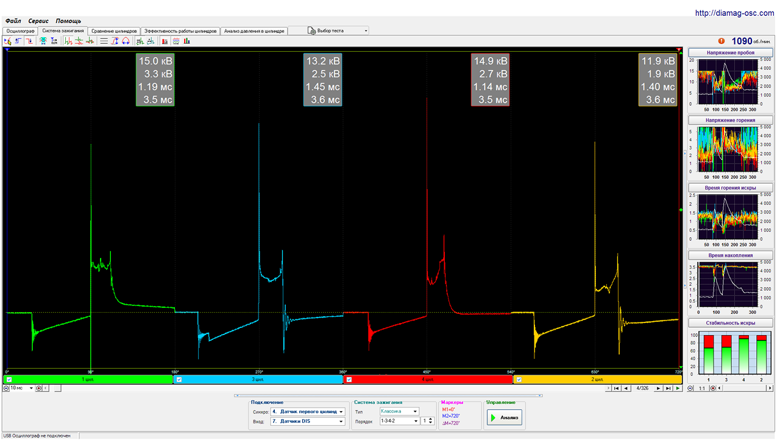Toggle the horizontal grid lines icon
The image size is (780, 441).
[104, 41]
